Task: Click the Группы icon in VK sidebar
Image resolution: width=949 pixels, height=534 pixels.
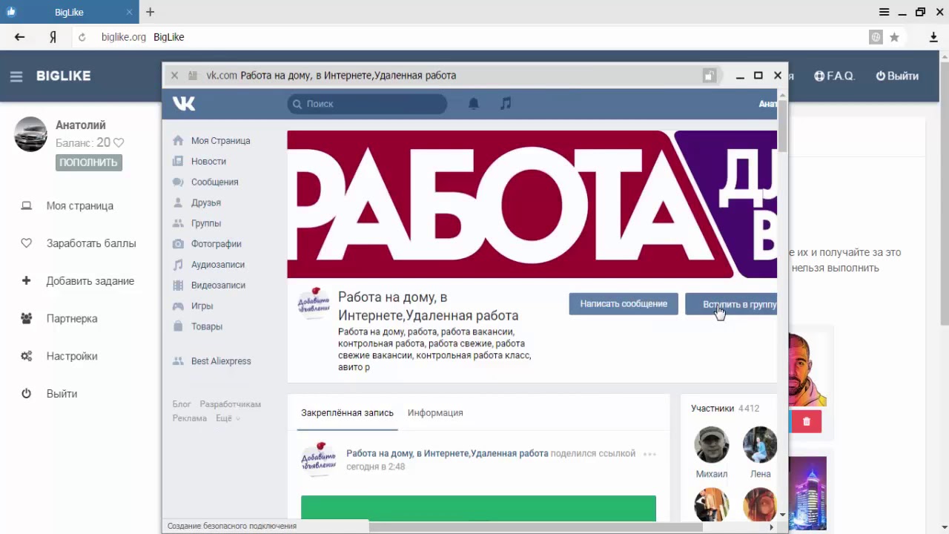Action: tap(178, 223)
